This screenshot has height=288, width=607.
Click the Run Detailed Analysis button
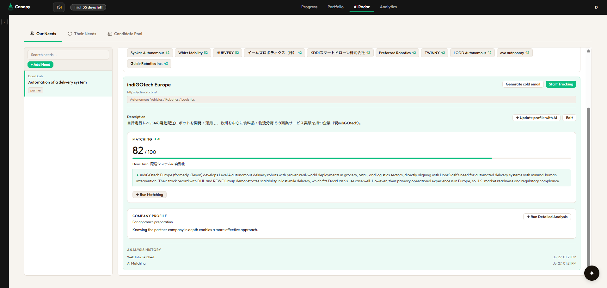tap(547, 217)
